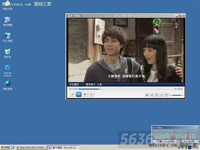Open player settings hammer icon
This screenshot has width=200, height=150.
(157, 95)
